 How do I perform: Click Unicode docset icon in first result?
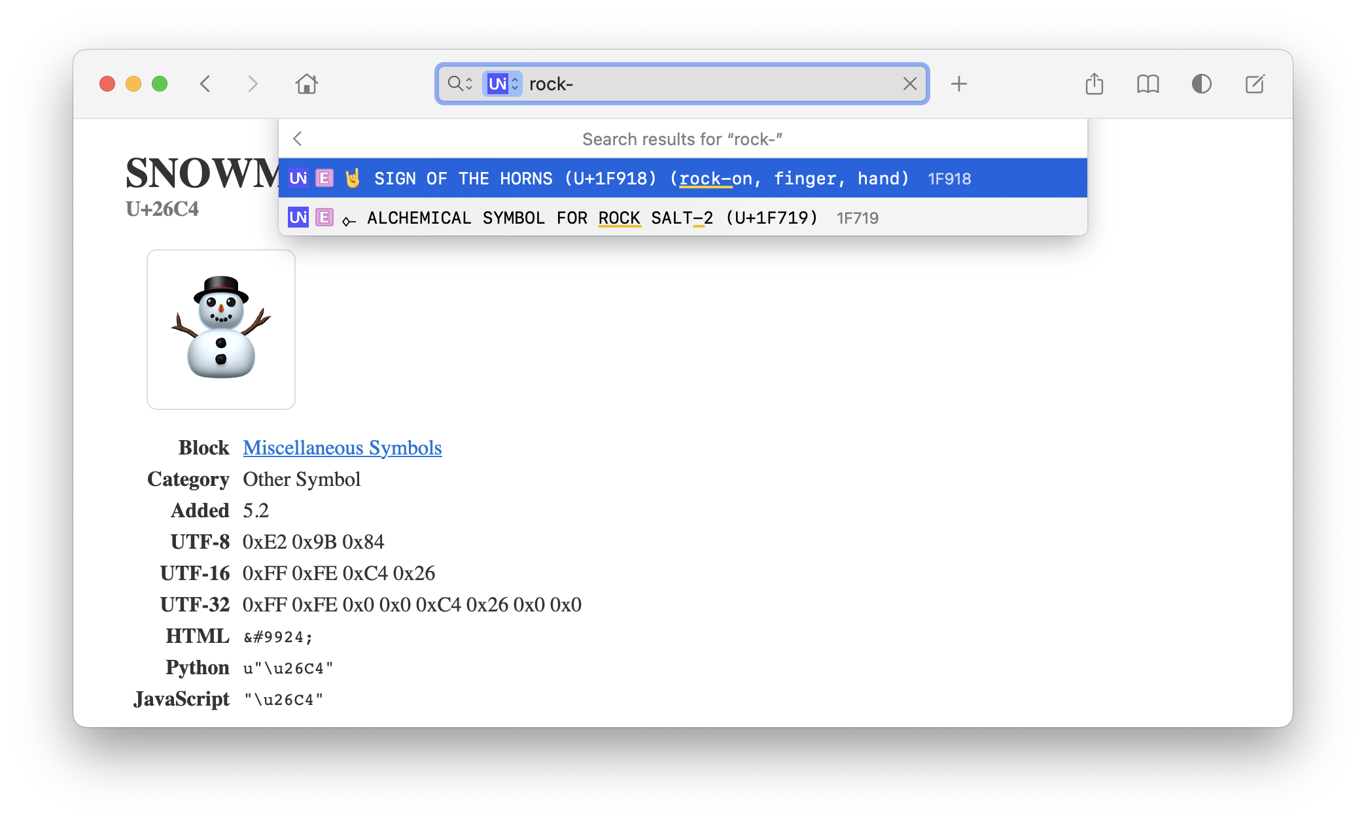(298, 178)
